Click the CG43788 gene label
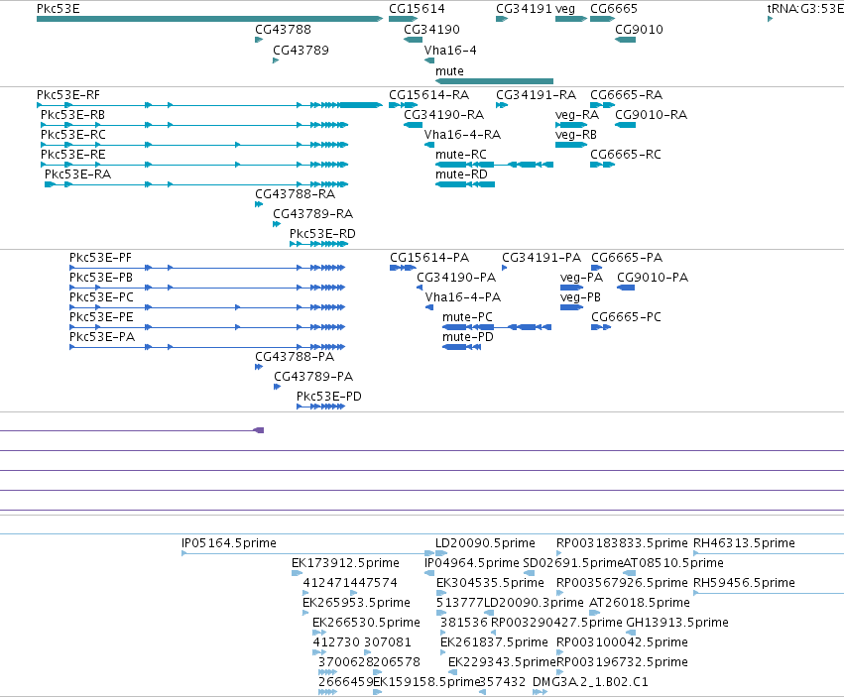 tap(283, 29)
